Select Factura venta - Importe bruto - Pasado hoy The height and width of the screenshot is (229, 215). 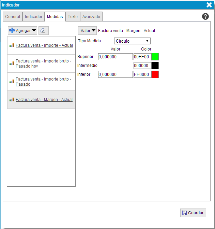(x=43, y=63)
